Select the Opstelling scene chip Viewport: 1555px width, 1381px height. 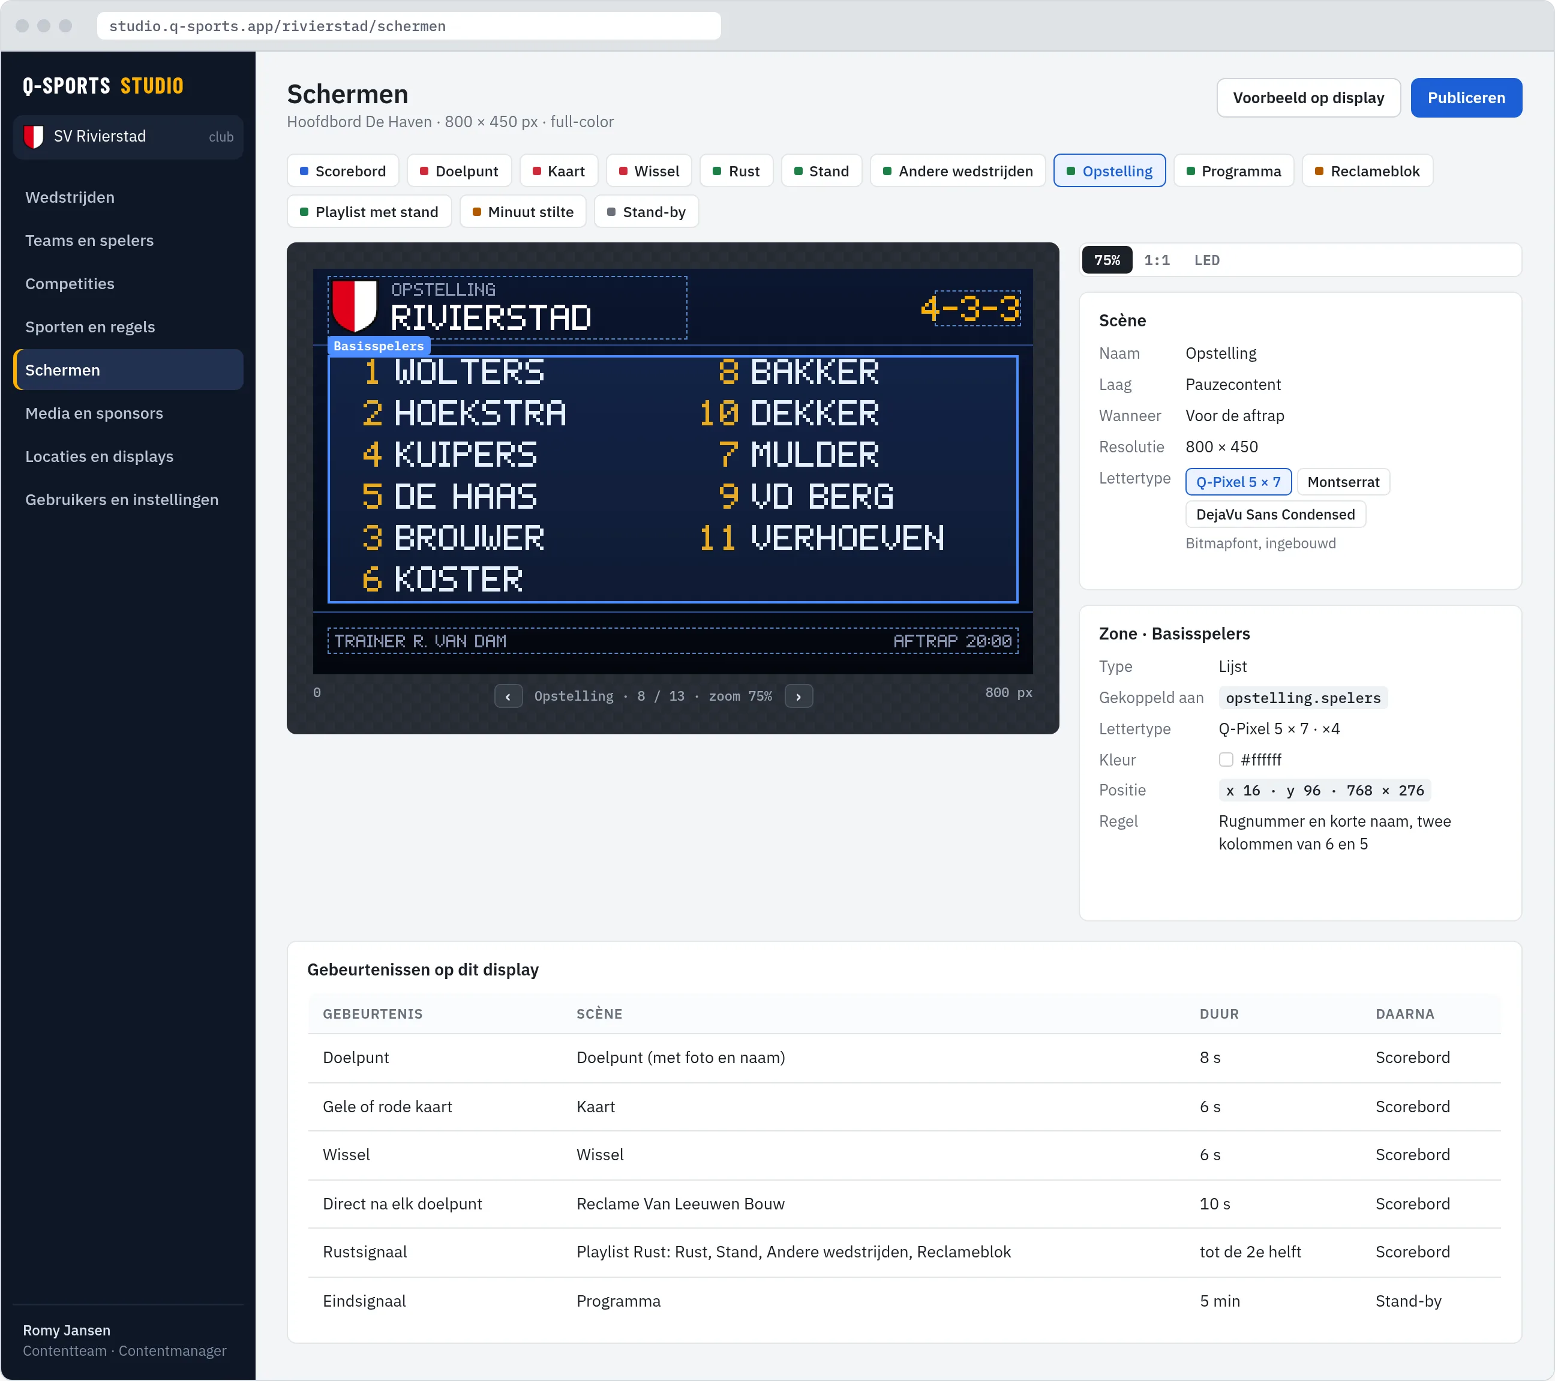pyautogui.click(x=1109, y=171)
